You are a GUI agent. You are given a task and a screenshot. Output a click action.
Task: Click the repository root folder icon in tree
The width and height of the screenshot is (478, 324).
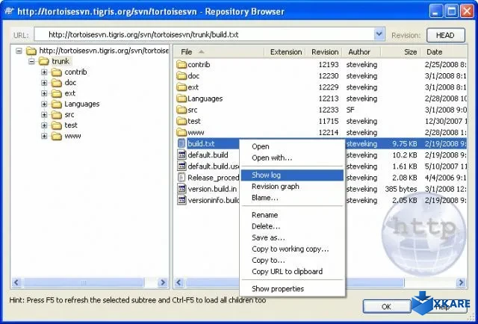click(31, 51)
